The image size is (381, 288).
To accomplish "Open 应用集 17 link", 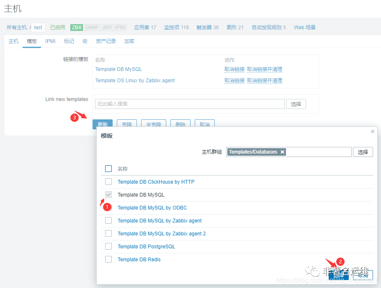I will [x=145, y=28].
